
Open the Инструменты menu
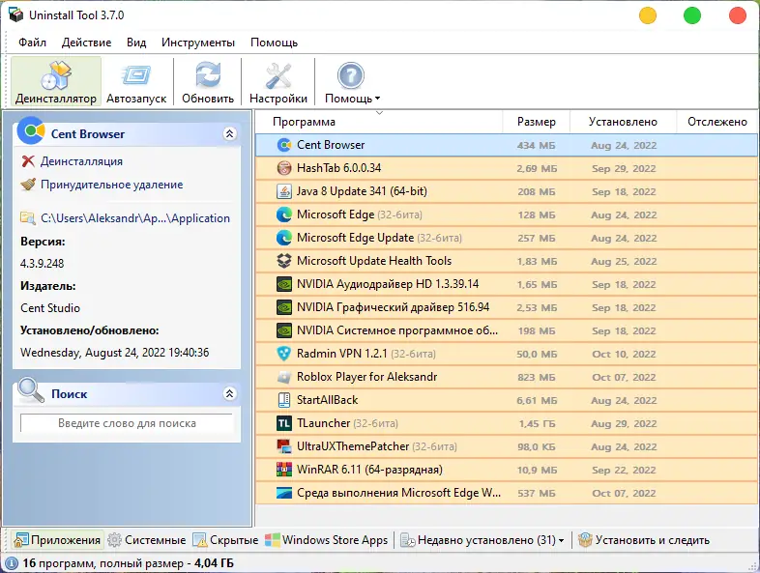198,43
